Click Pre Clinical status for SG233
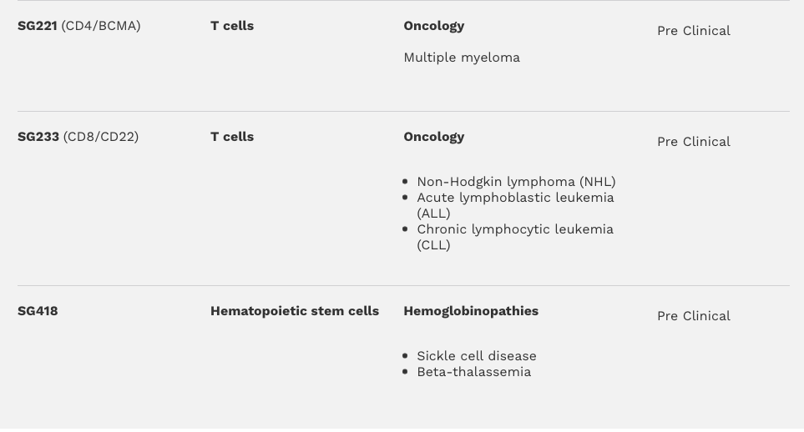This screenshot has width=804, height=432. pyautogui.click(x=694, y=142)
